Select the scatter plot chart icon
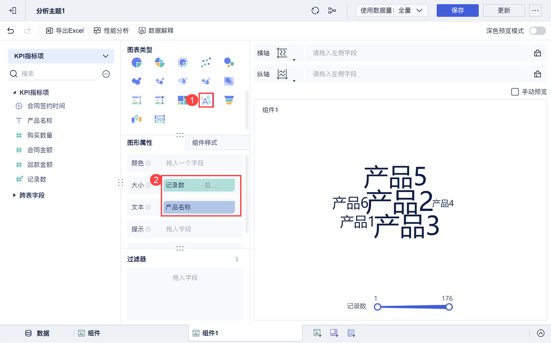 click(206, 63)
